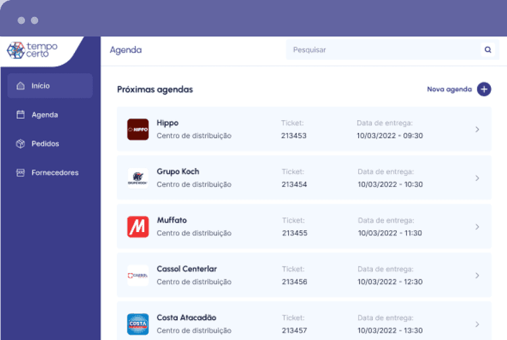
Task: Open the Início menu item
Action: point(50,86)
